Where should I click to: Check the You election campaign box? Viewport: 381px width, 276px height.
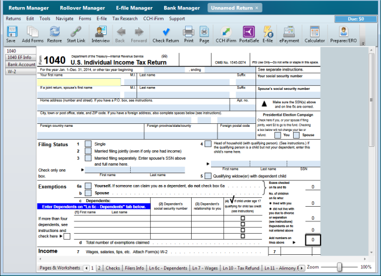(x=277, y=135)
